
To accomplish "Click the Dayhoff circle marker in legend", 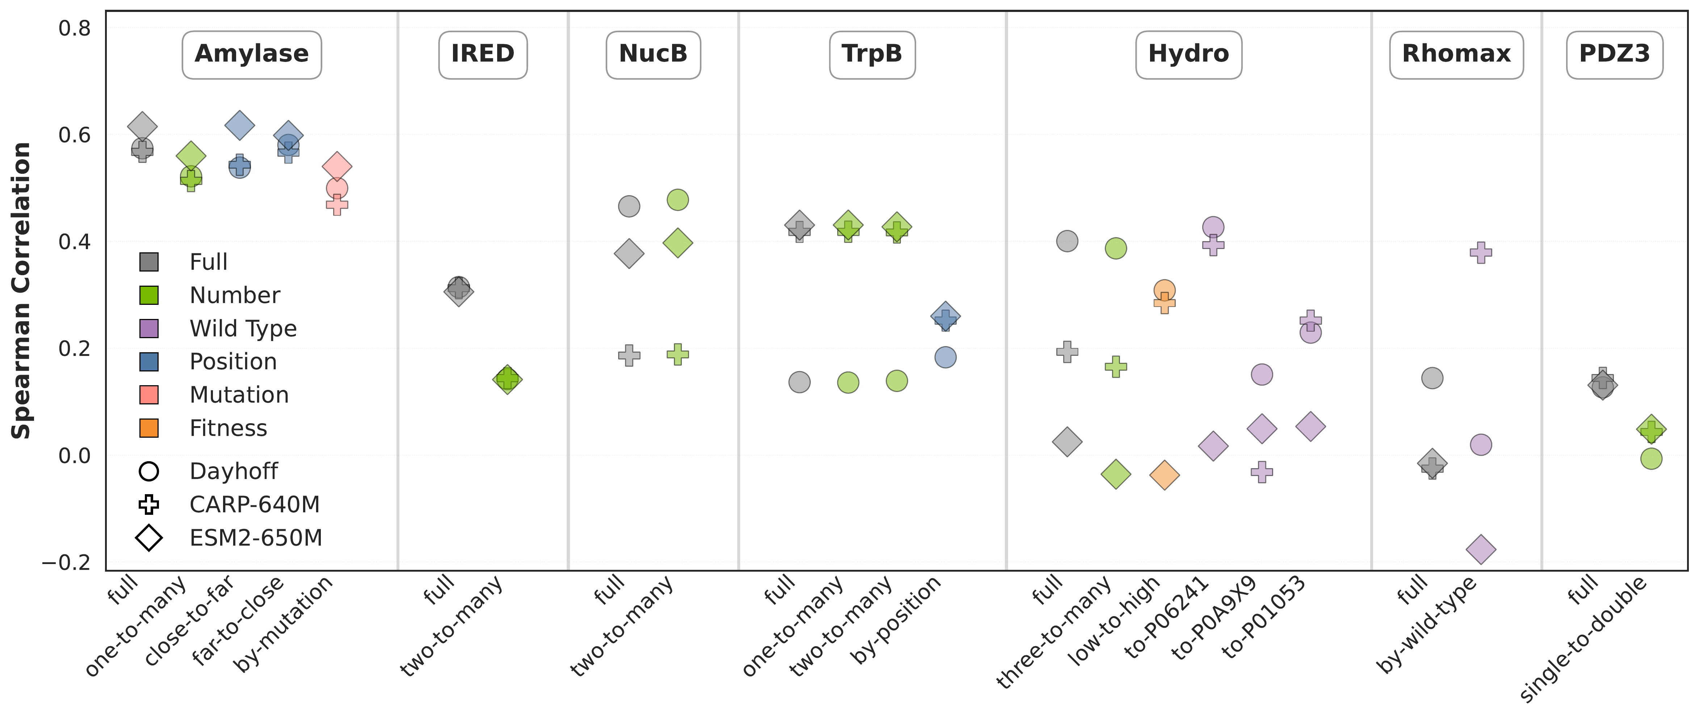I will click(149, 471).
